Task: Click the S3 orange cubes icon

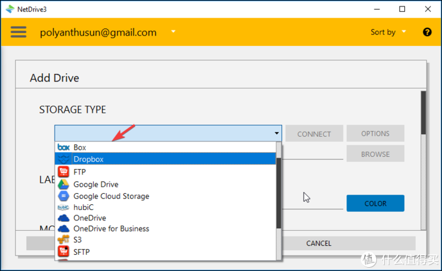Action: click(64, 239)
